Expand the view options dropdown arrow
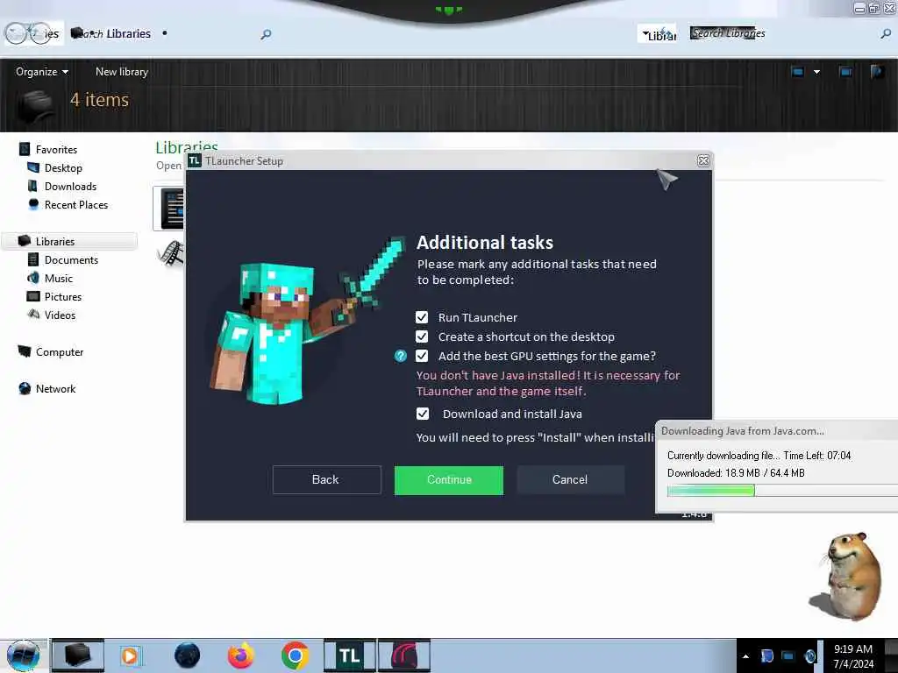Image resolution: width=898 pixels, height=673 pixels. [x=816, y=72]
